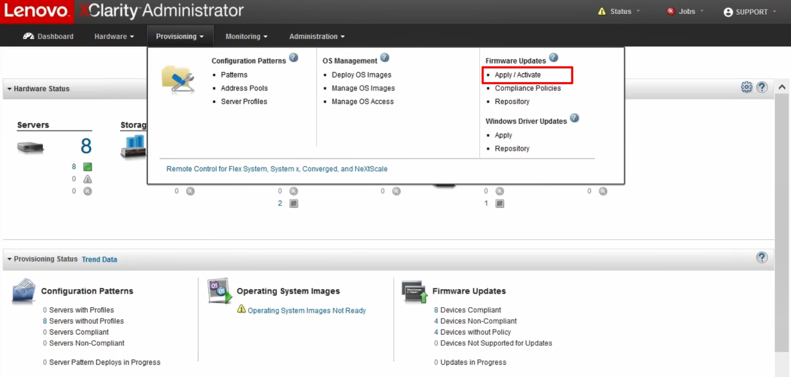Expand the Monitoring menu
The image size is (791, 377).
pyautogui.click(x=247, y=37)
